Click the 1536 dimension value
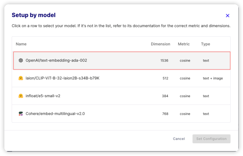Image resolution: width=243 pixels, height=156 pixels. pos(164,61)
